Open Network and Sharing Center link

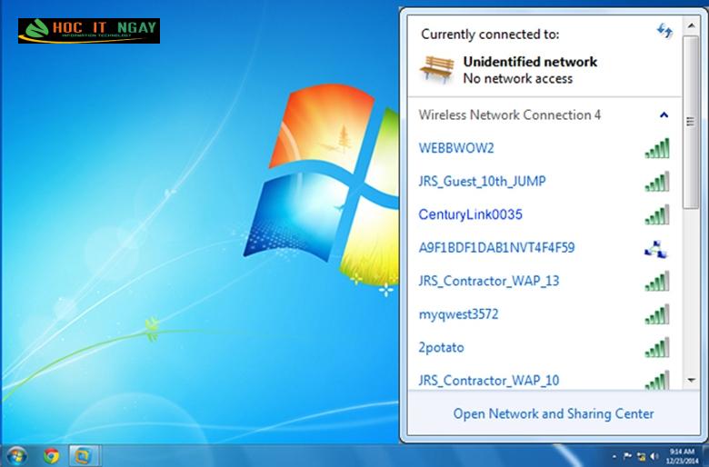pyautogui.click(x=554, y=413)
